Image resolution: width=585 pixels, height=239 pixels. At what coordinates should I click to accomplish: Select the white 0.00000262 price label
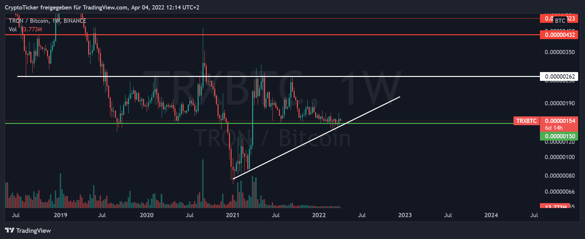559,77
